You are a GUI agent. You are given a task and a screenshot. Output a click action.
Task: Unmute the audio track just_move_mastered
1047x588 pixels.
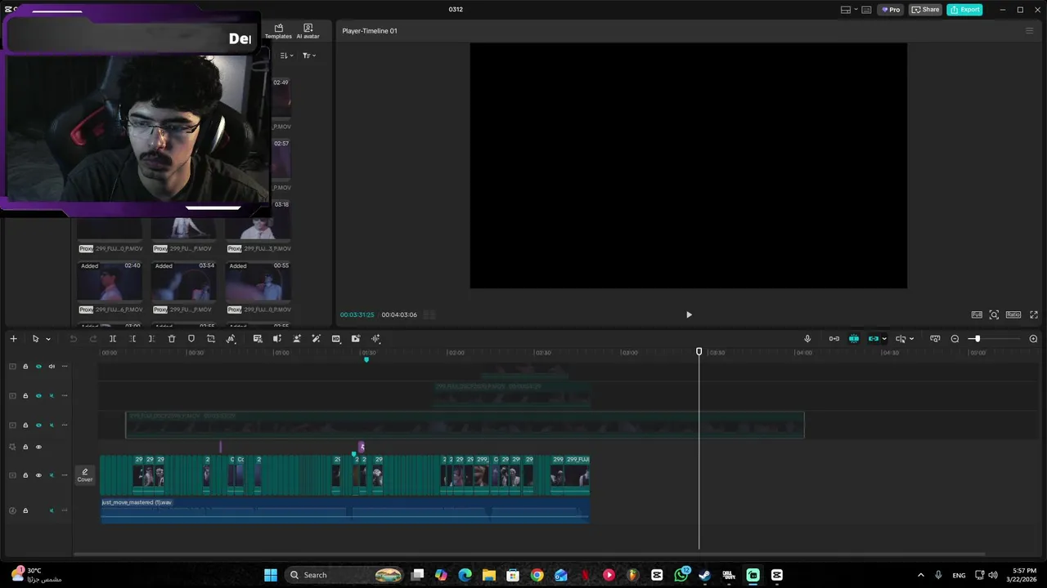point(52,510)
